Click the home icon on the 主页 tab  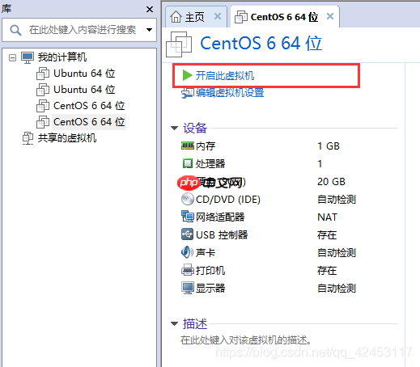click(176, 17)
